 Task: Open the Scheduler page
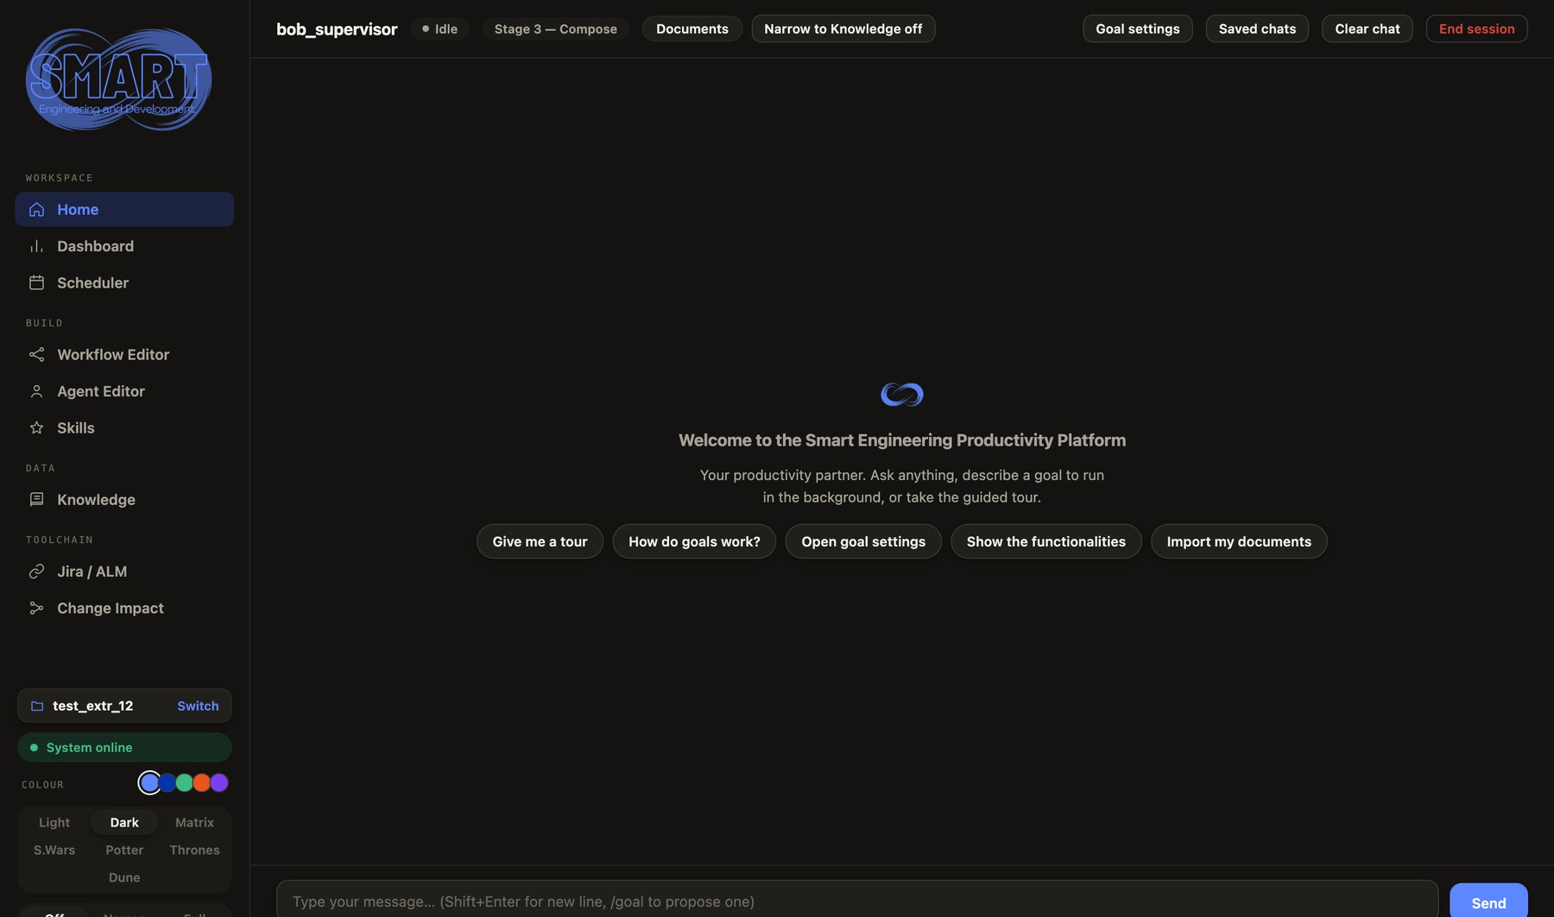[x=124, y=283]
